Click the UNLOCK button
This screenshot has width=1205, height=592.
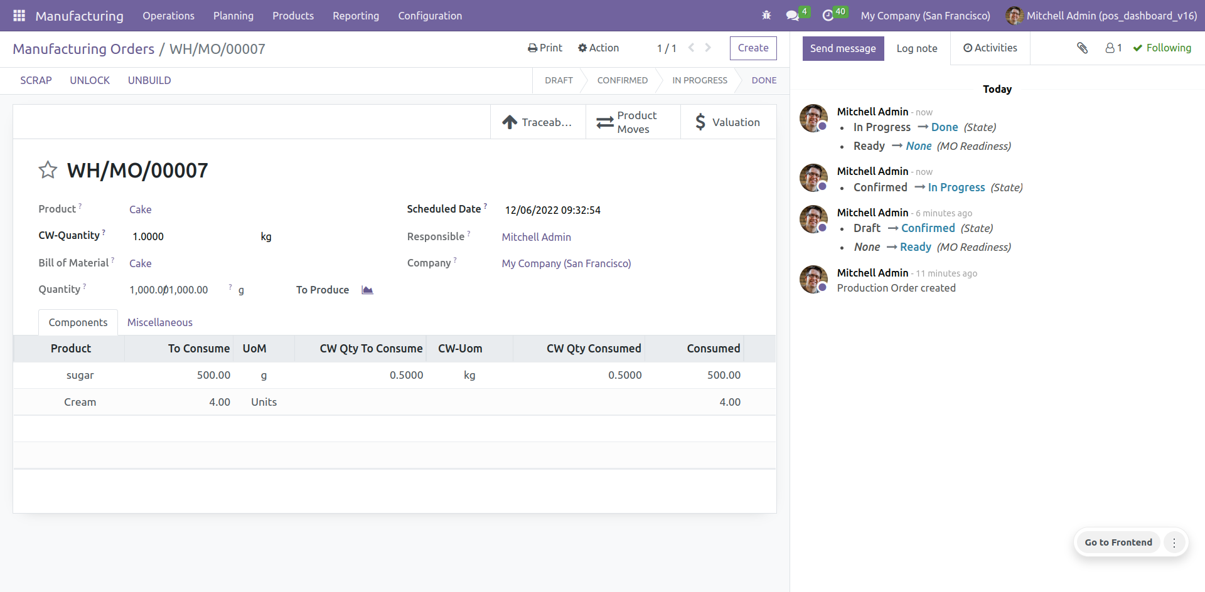(90, 80)
